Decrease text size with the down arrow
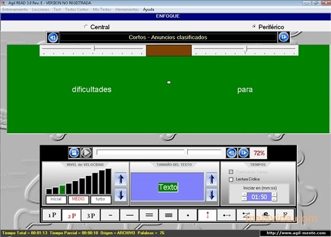 pos(211,194)
